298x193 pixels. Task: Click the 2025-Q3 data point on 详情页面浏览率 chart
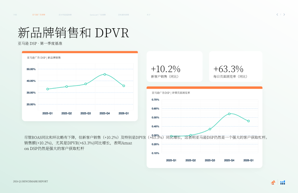pos(210,129)
